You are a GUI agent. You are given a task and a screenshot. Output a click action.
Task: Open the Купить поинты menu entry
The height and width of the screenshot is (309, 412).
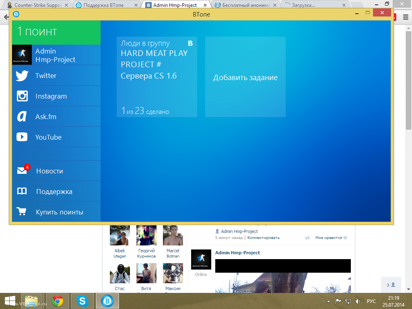pos(56,212)
